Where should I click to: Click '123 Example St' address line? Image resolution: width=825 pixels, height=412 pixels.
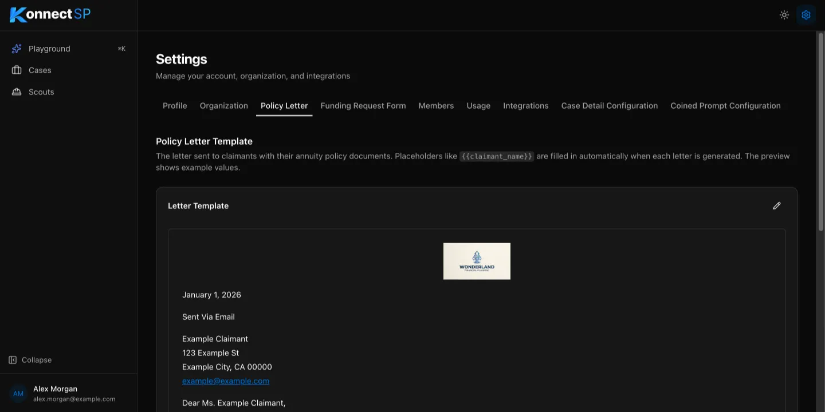[211, 352]
